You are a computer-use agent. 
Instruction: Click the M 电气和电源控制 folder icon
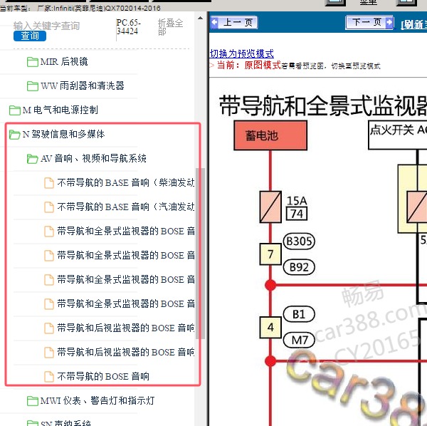15,110
